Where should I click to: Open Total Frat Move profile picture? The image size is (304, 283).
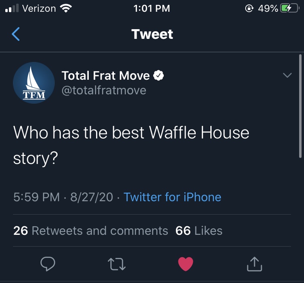[x=34, y=83]
